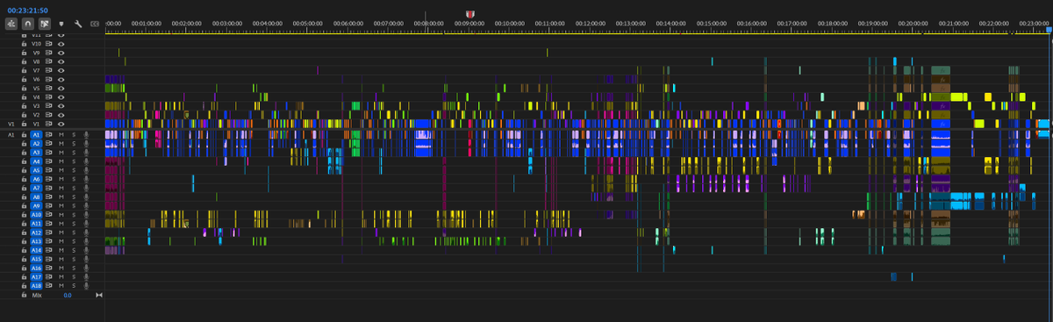The height and width of the screenshot is (322, 1053).
Task: Toggle sync lock on A7
Action: [50, 188]
